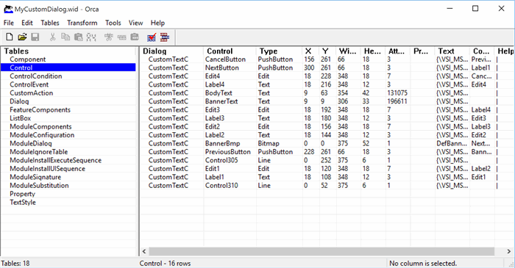Click the Paste clipboard toolbar icon
The height and width of the screenshot is (268, 515).
point(78,37)
